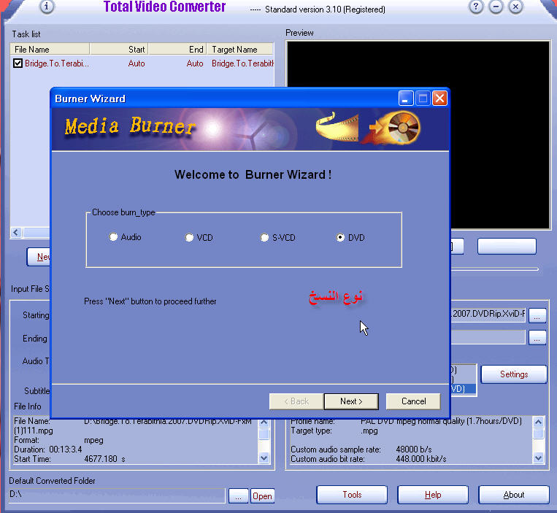The image size is (557, 513).
Task: Click the film strip icon in banner
Action: click(337, 127)
